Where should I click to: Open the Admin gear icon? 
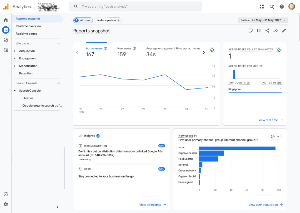tap(6, 204)
